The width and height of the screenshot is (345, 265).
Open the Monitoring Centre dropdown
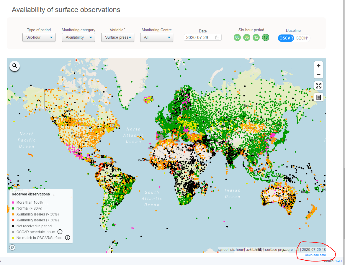pyautogui.click(x=157, y=37)
